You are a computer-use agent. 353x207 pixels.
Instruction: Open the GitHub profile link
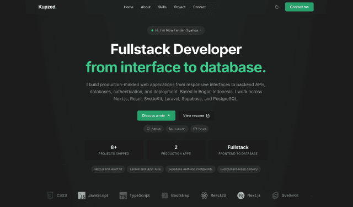pyautogui.click(x=153, y=129)
